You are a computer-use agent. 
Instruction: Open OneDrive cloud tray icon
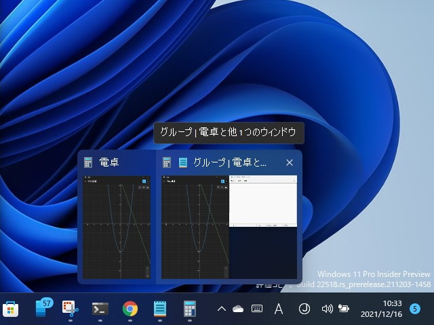[x=238, y=309]
